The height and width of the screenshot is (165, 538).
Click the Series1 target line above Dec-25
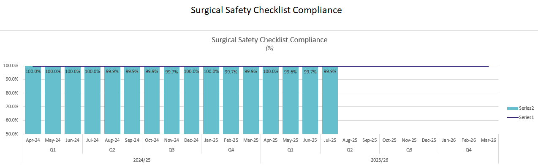(x=429, y=66)
